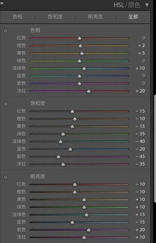Click the 饱和度 橙色 slider handle

(x=75, y=119)
